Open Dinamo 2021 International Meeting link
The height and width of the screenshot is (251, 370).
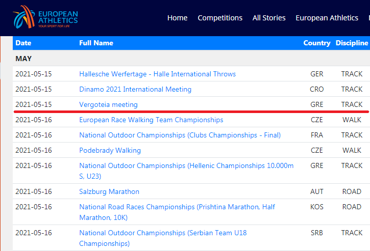click(135, 89)
